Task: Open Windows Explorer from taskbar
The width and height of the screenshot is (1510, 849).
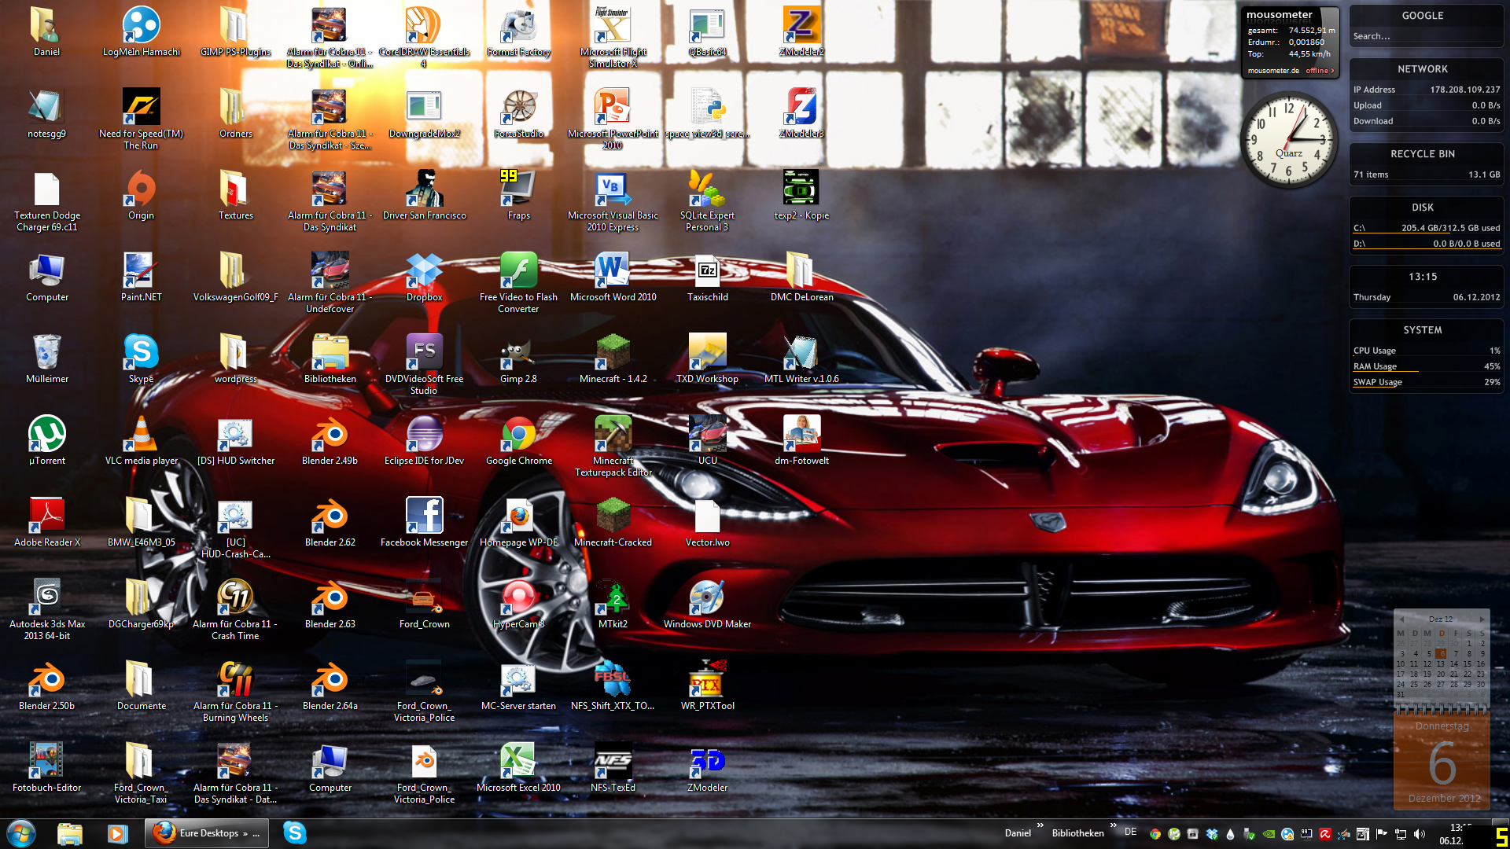Action: pos(70,833)
